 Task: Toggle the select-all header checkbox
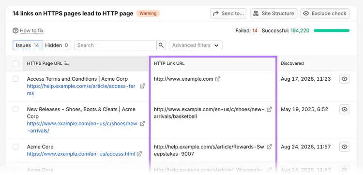point(15,63)
